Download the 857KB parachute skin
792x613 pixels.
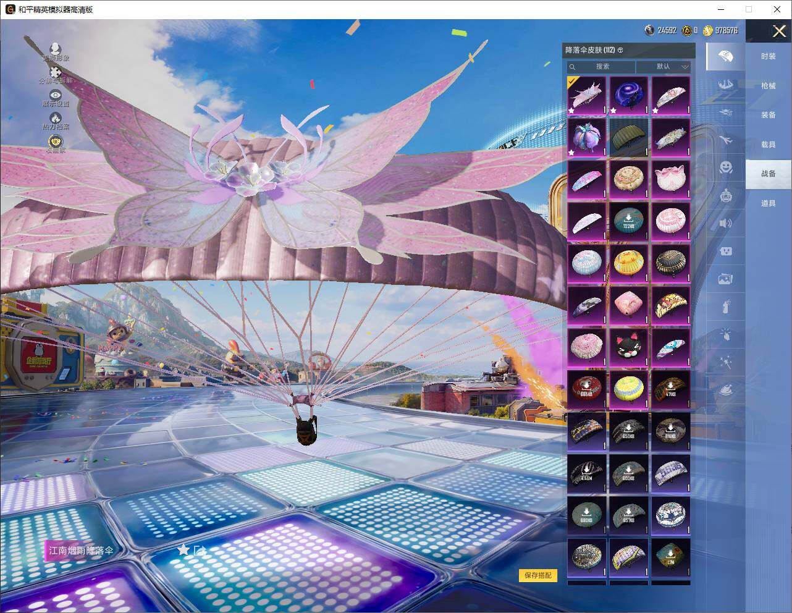629,515
